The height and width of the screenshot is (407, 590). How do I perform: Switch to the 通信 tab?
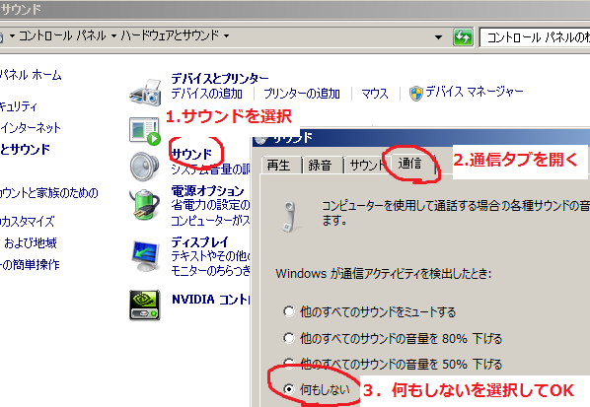[409, 164]
